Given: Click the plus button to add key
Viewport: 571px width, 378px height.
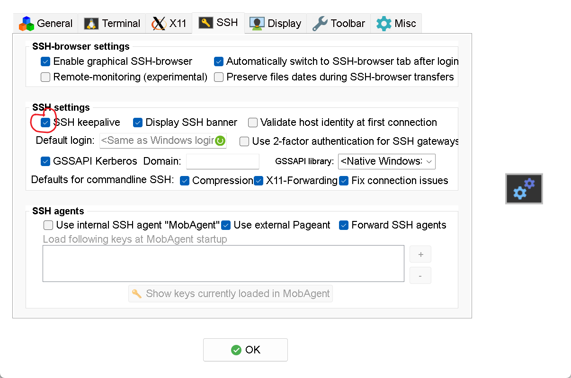Looking at the screenshot, I should pos(420,255).
